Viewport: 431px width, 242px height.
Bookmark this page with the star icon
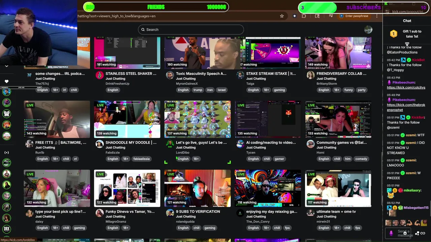tap(282, 16)
